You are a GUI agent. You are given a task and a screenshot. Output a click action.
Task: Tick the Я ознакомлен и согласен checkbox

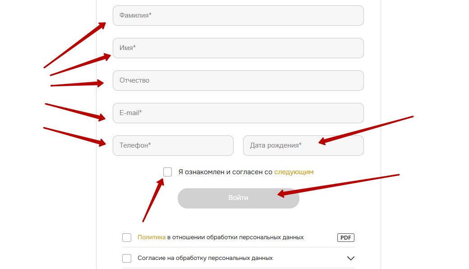tap(168, 172)
